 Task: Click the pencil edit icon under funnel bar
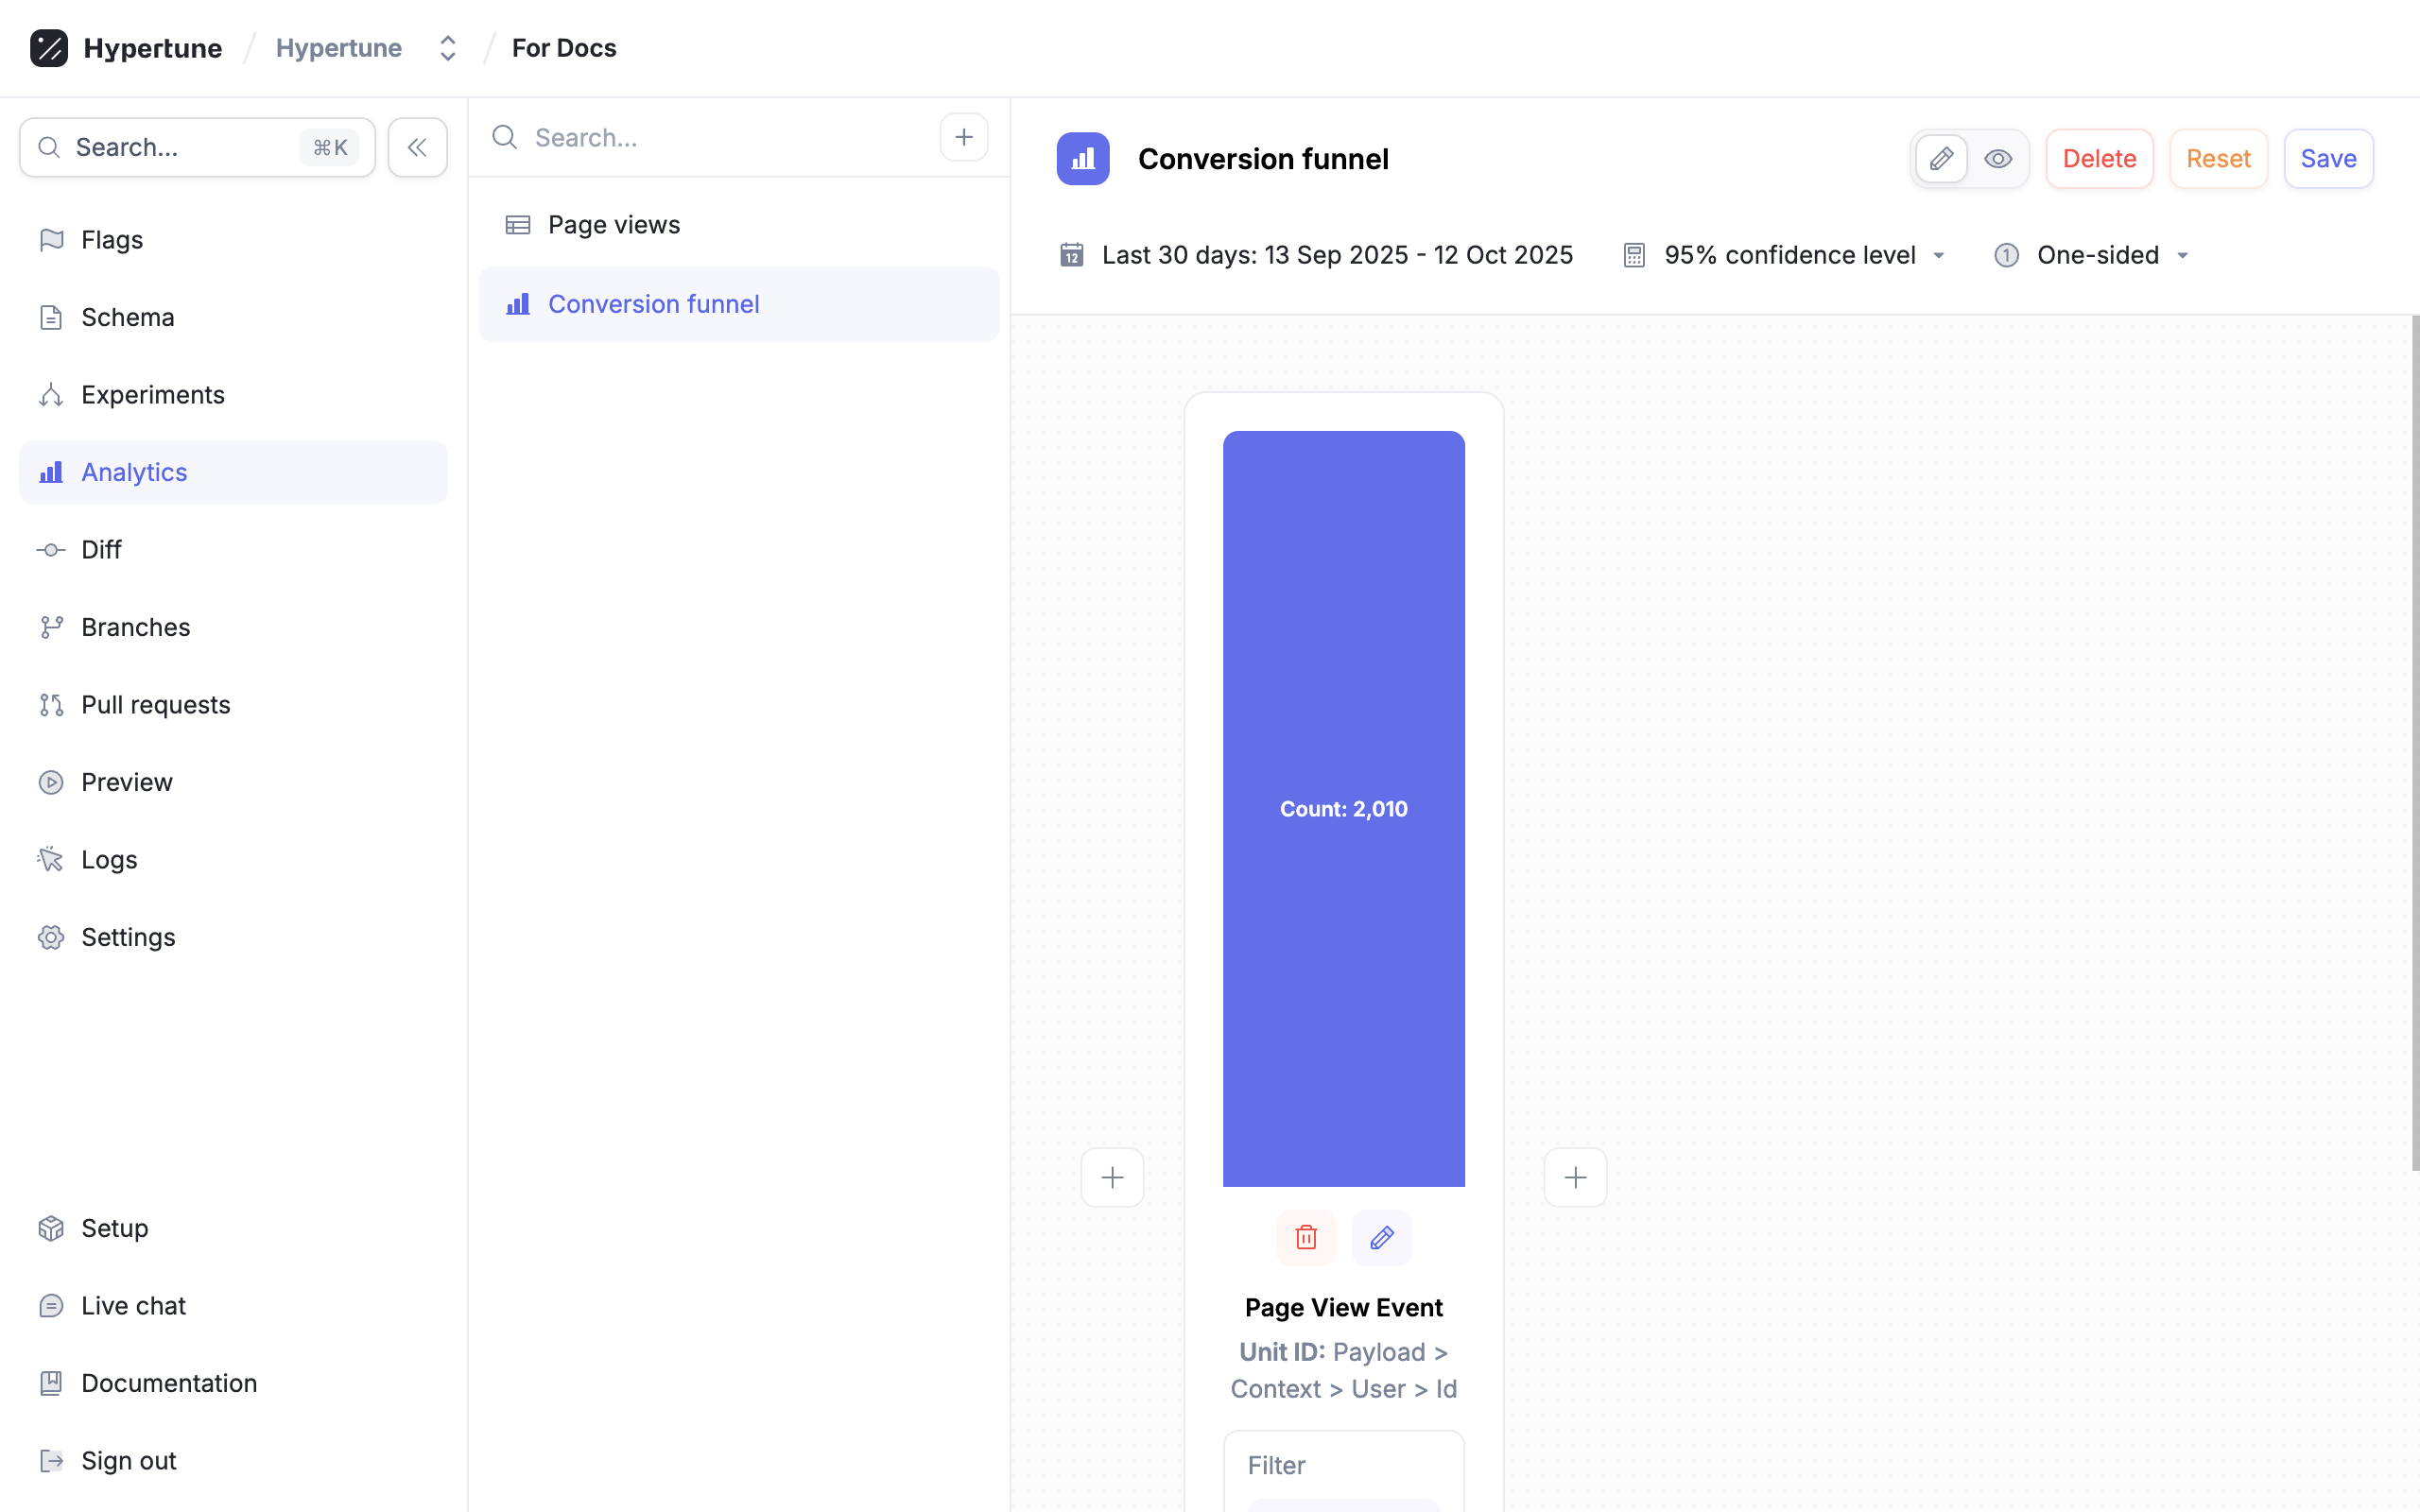(1382, 1237)
